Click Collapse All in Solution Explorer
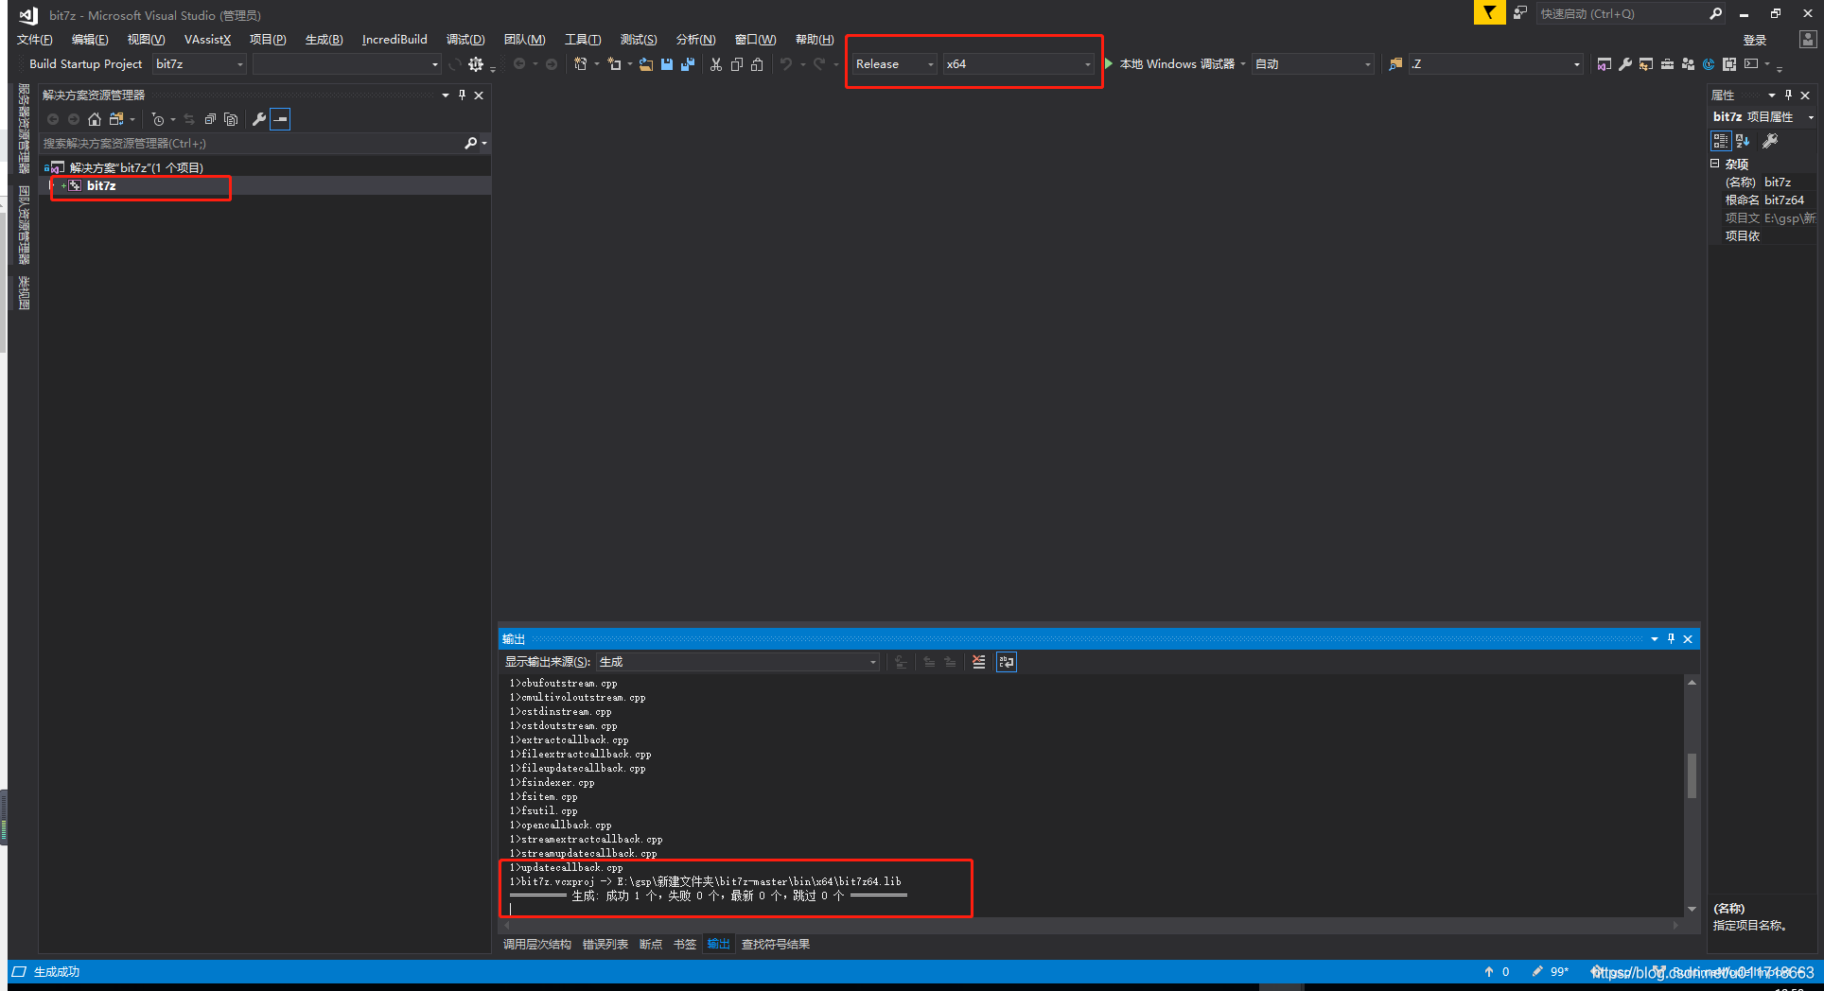1824x991 pixels. [210, 119]
